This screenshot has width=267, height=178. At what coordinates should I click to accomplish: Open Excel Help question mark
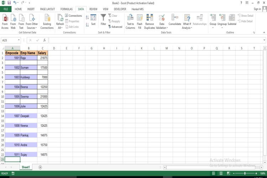click(241, 3)
